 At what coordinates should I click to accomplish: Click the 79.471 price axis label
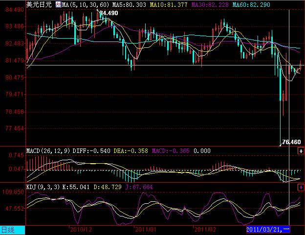click(15, 94)
